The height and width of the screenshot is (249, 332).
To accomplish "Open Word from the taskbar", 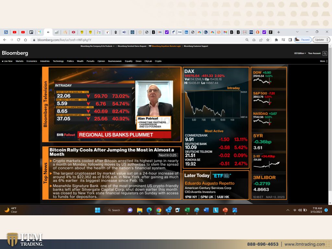I will (206, 210).
